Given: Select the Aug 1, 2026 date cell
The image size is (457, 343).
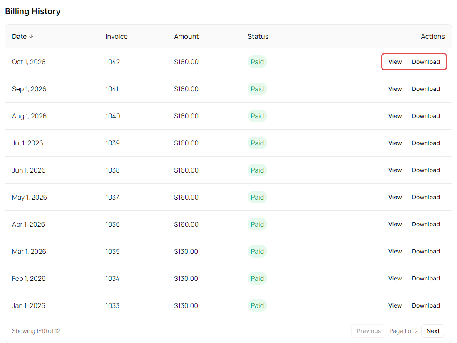Looking at the screenshot, I should click(29, 116).
